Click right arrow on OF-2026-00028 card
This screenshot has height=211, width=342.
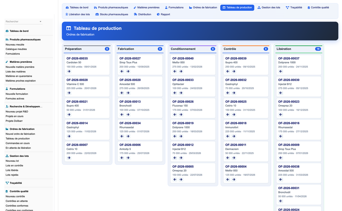pos(69,93)
